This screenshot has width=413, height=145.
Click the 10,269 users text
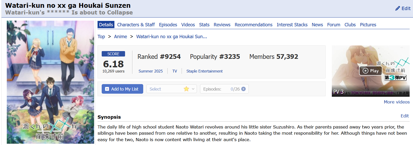click(113, 71)
